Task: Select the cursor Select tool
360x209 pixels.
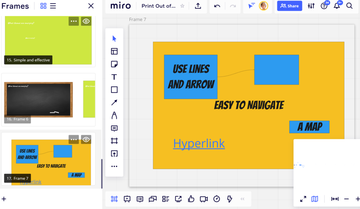Action: (114, 39)
